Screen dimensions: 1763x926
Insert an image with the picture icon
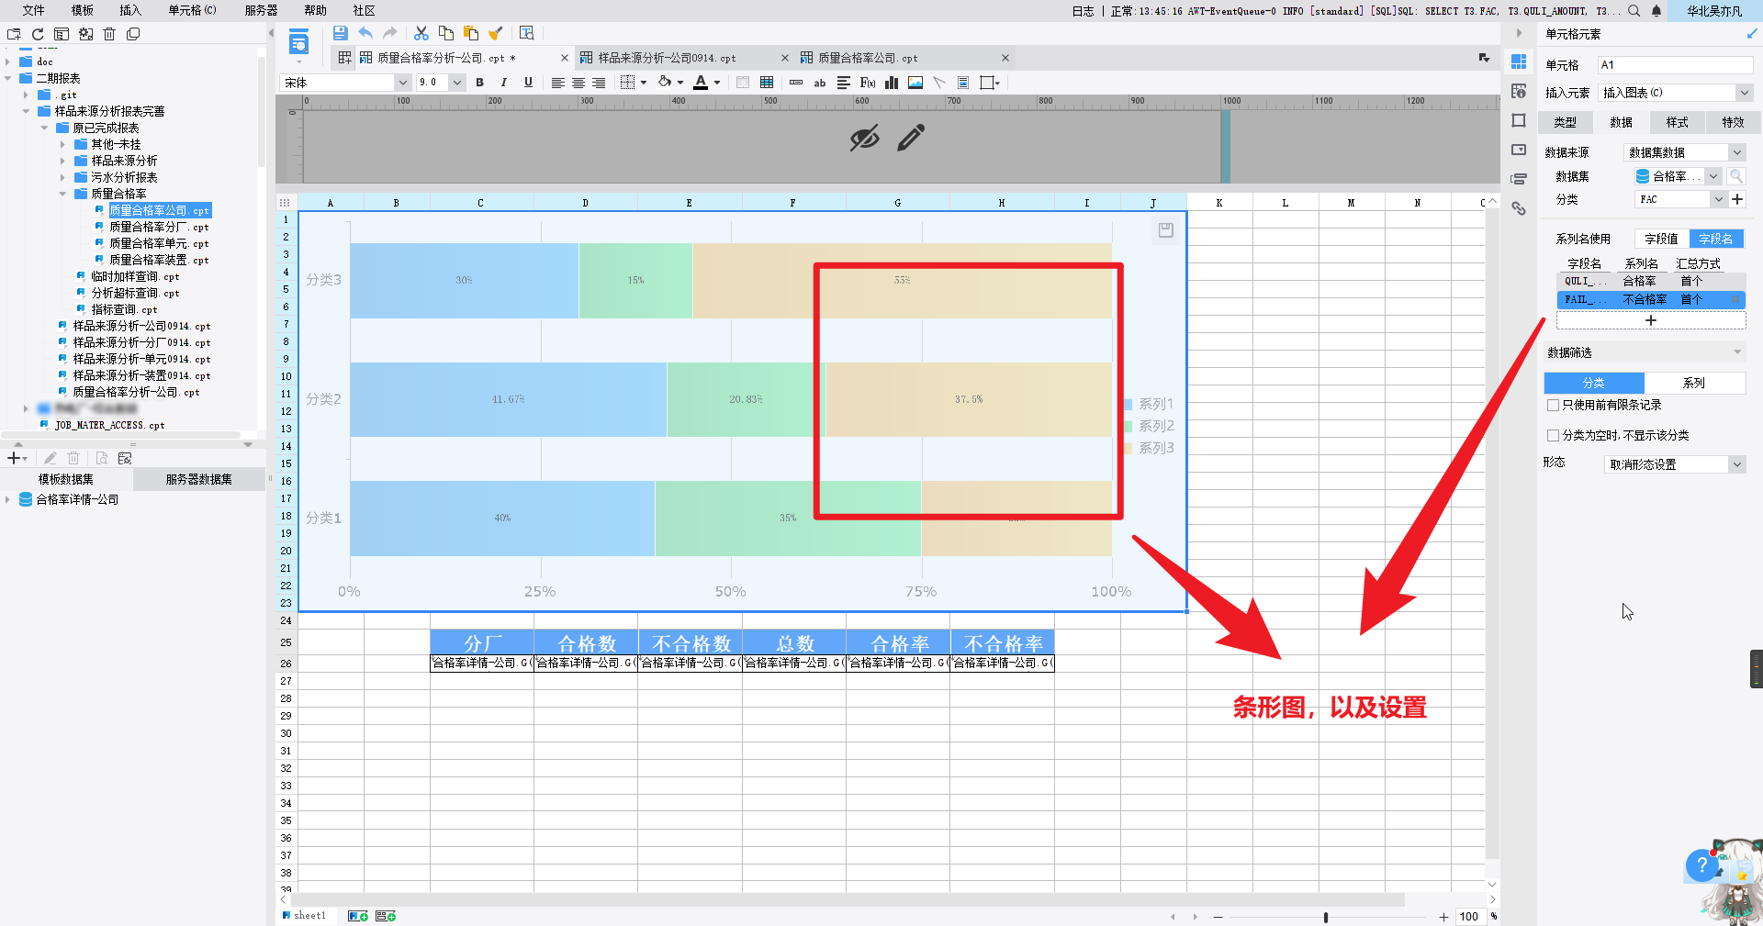click(915, 83)
